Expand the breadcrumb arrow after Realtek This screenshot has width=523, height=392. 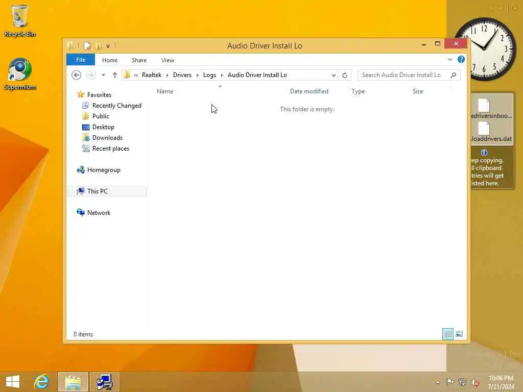point(168,76)
